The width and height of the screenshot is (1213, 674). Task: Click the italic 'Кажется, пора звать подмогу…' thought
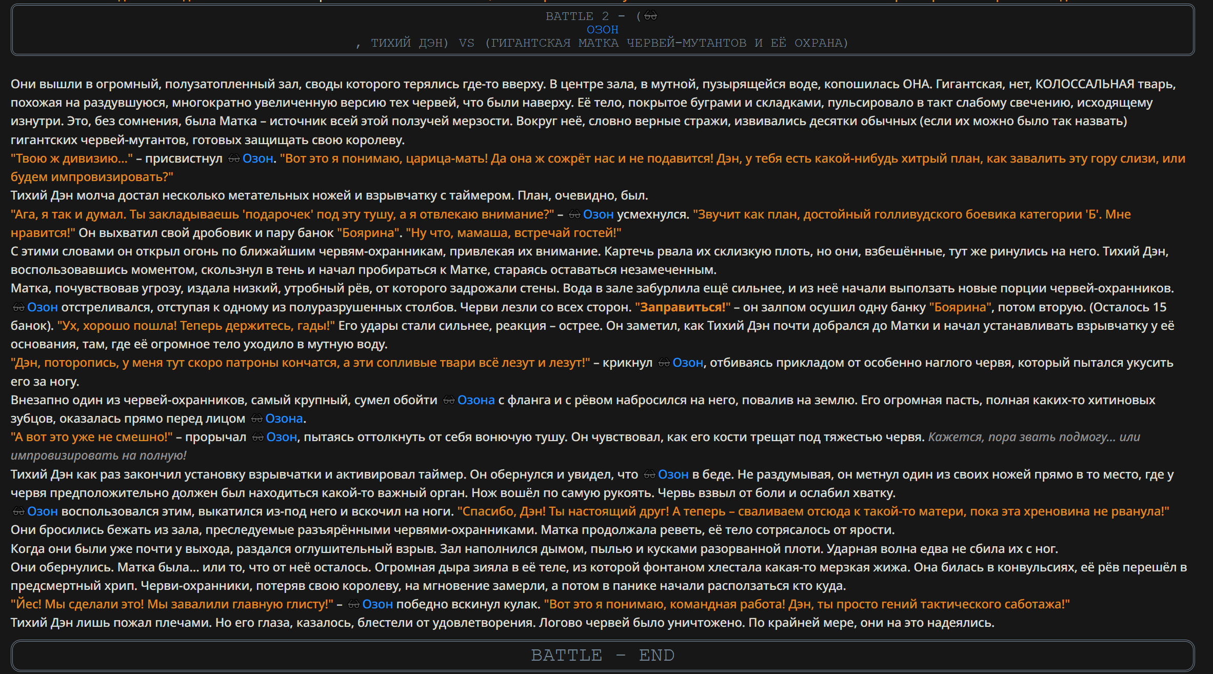point(1022,437)
